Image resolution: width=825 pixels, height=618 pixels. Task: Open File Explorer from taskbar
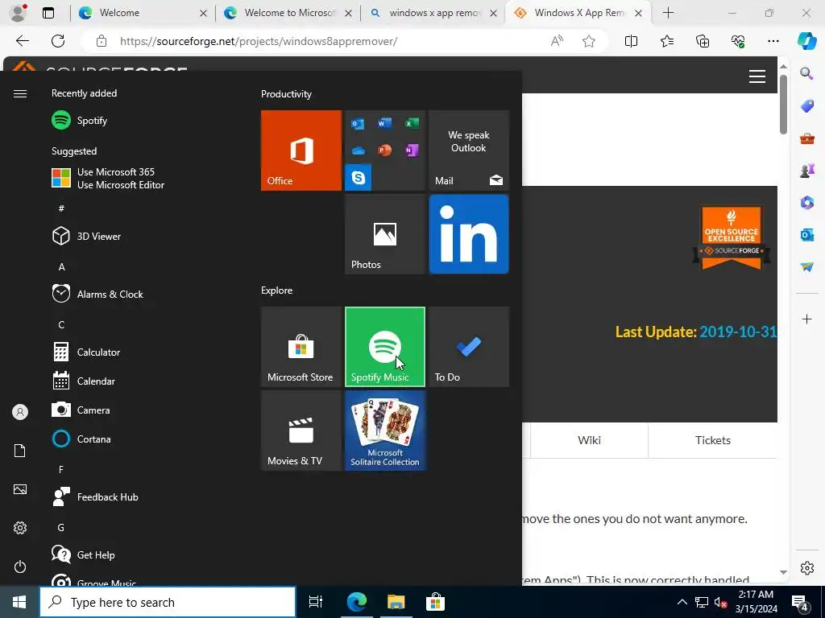click(396, 602)
